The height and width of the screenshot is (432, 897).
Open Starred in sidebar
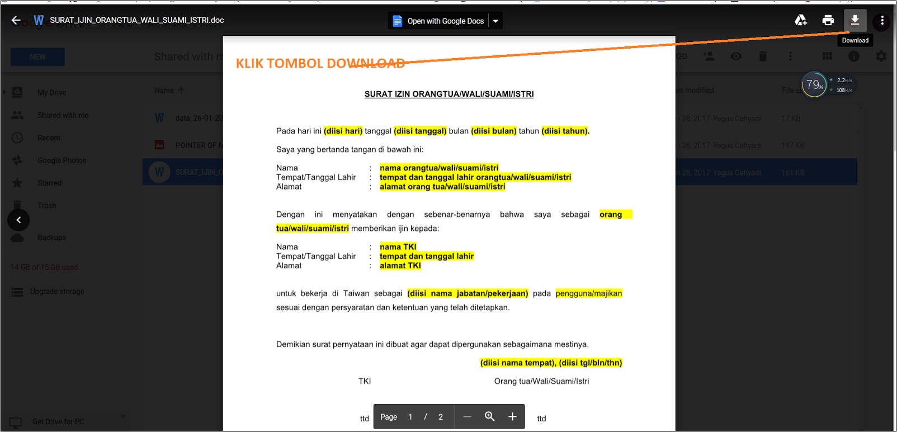[x=49, y=183]
